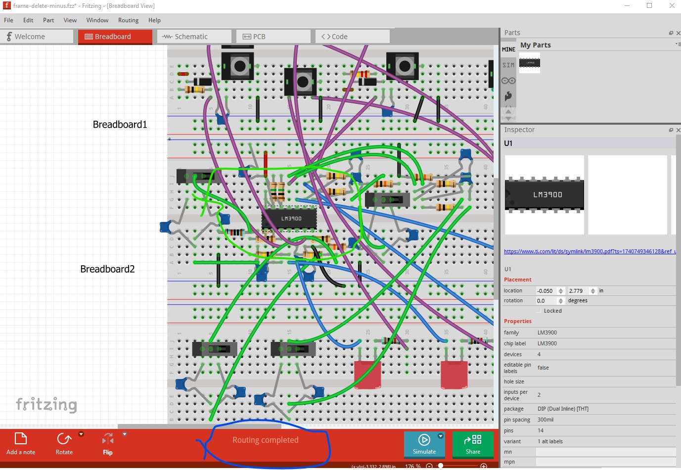Click the Share button
Image resolution: width=681 pixels, height=470 pixels.
point(473,444)
